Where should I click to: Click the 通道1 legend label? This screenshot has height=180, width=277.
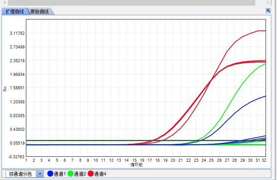[60, 174]
